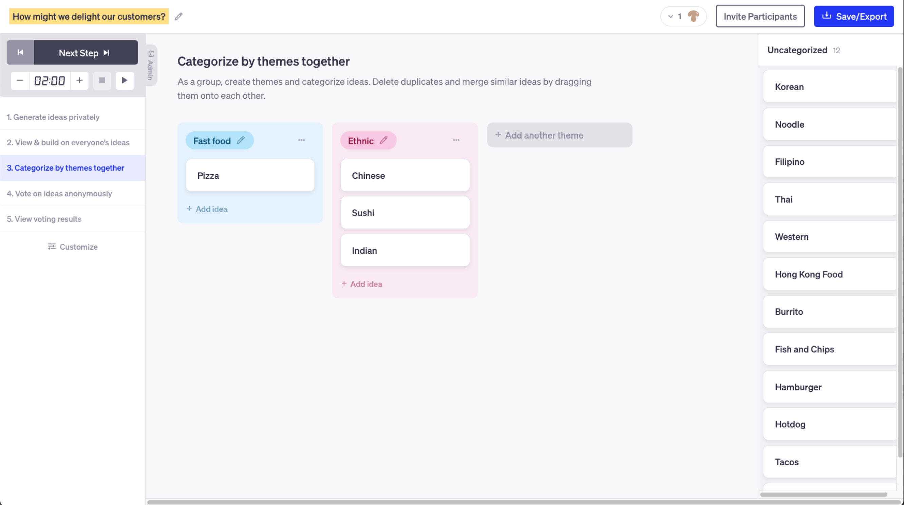904x505 pixels.
Task: Select the Hamburger uncategorized idea
Action: (x=830, y=386)
